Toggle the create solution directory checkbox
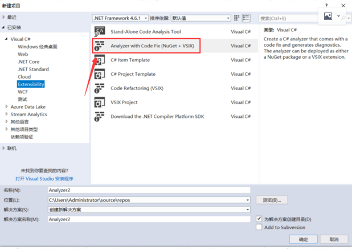This screenshot has width=352, height=249. coord(259,219)
